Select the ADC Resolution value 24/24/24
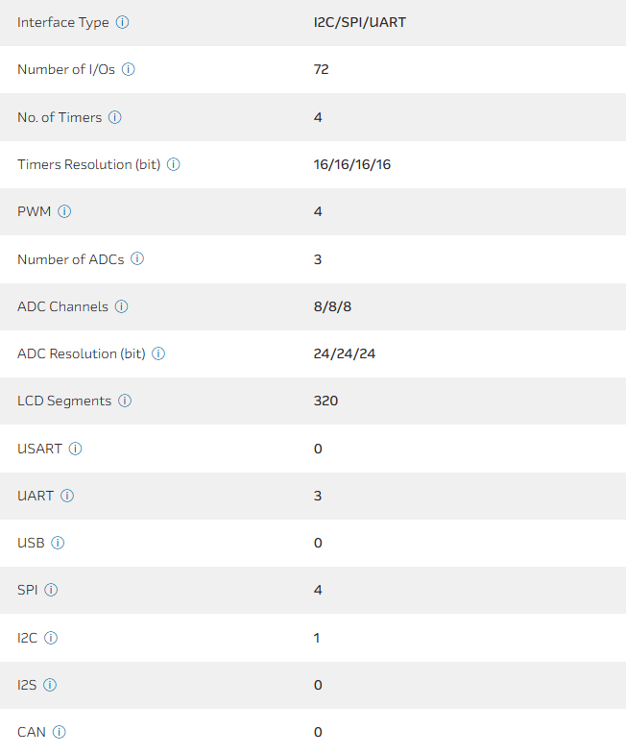The width and height of the screenshot is (626, 754). click(x=344, y=353)
